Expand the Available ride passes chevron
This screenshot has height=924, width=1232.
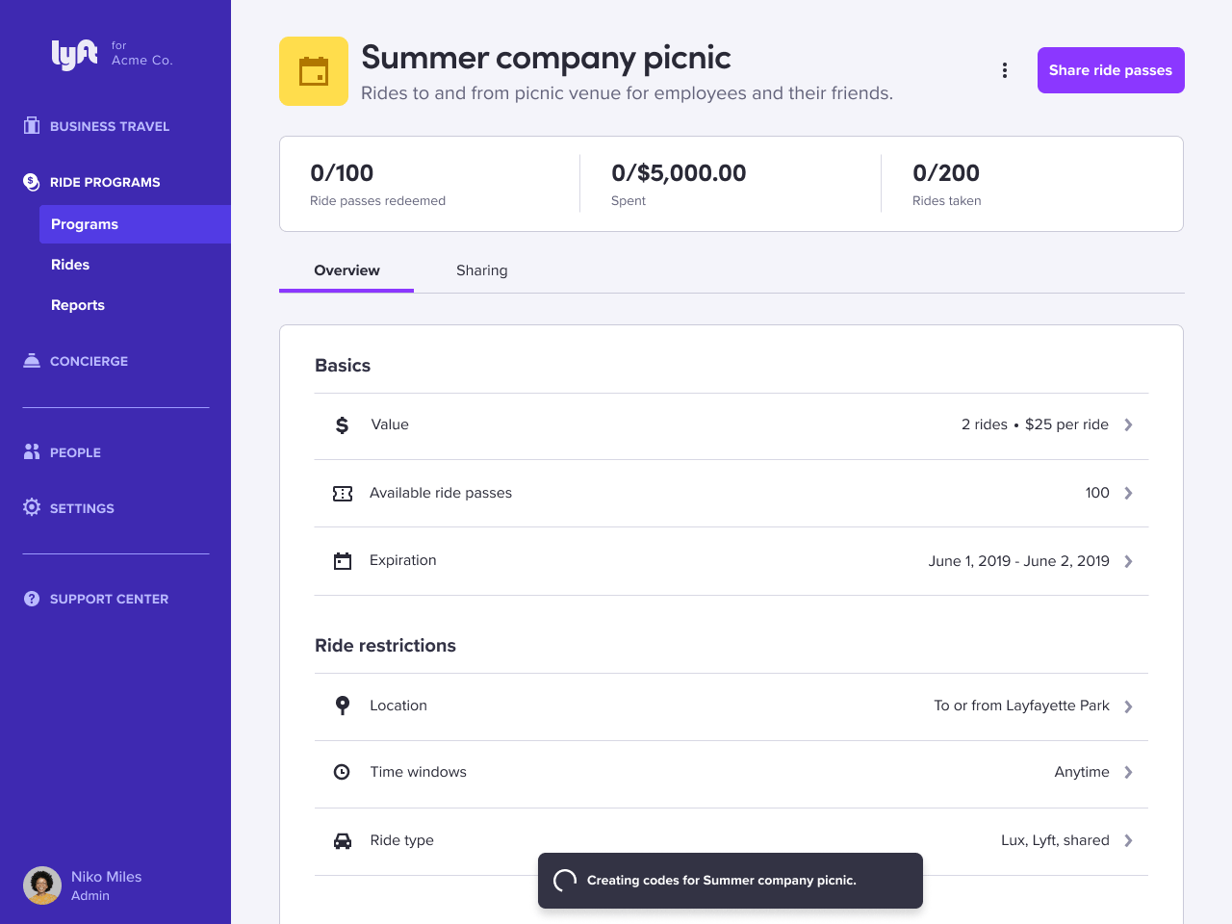pos(1129,493)
